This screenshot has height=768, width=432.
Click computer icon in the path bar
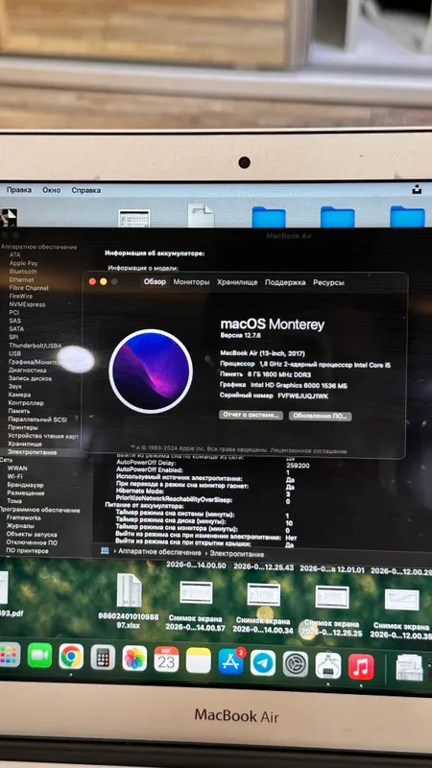tap(105, 550)
